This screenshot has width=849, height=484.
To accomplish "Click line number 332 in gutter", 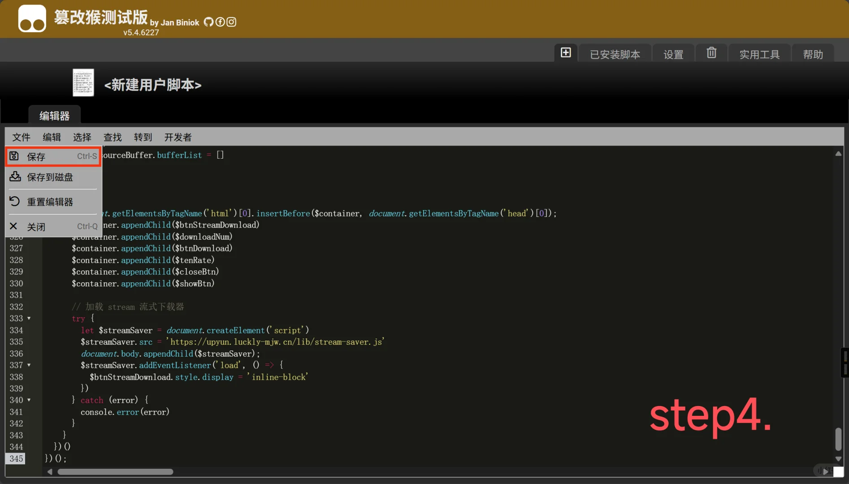I will 16,307.
